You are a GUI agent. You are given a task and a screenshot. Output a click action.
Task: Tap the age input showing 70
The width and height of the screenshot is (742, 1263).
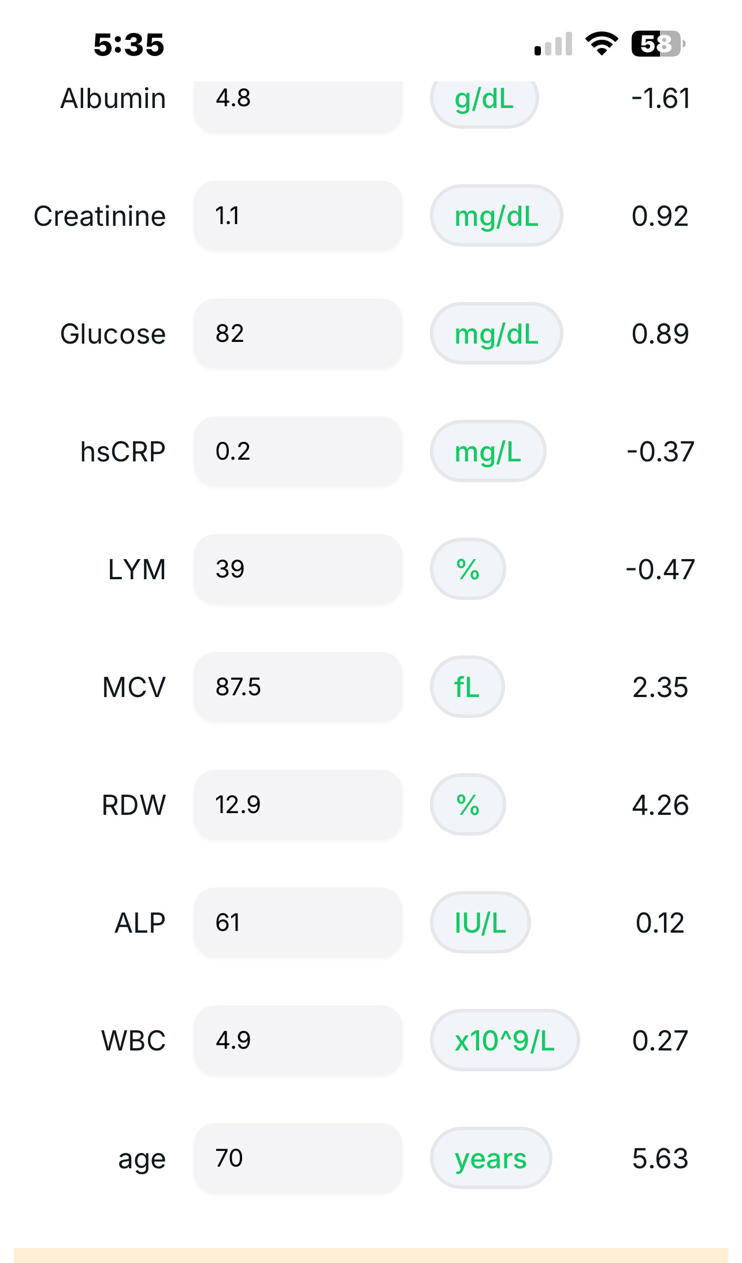[x=298, y=1158]
